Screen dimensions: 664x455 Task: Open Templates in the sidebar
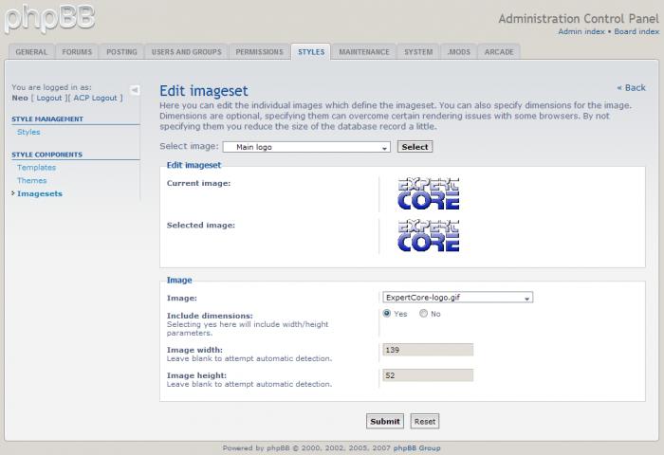36,168
